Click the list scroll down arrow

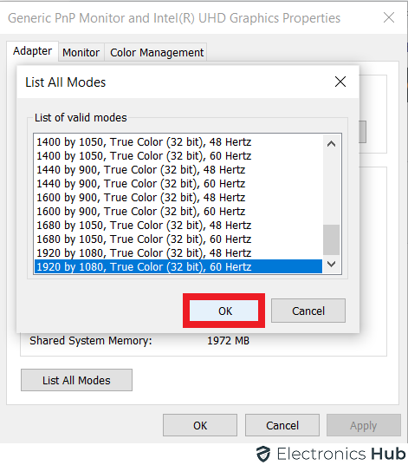pyautogui.click(x=331, y=264)
